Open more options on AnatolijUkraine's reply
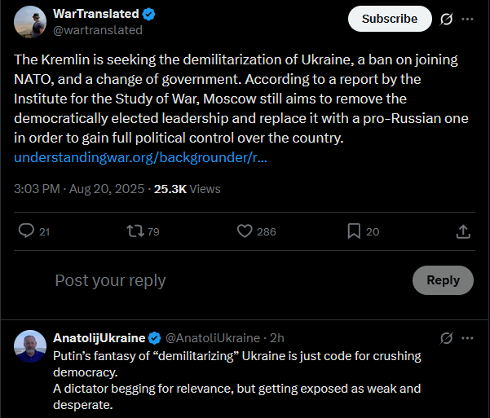 point(467,337)
